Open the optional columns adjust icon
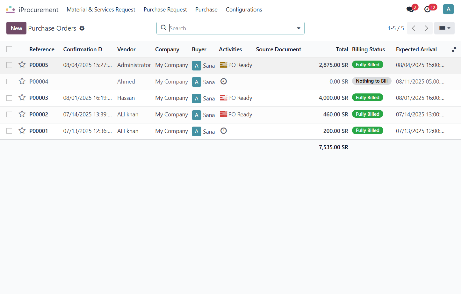This screenshot has height=294, width=461. 454,49
